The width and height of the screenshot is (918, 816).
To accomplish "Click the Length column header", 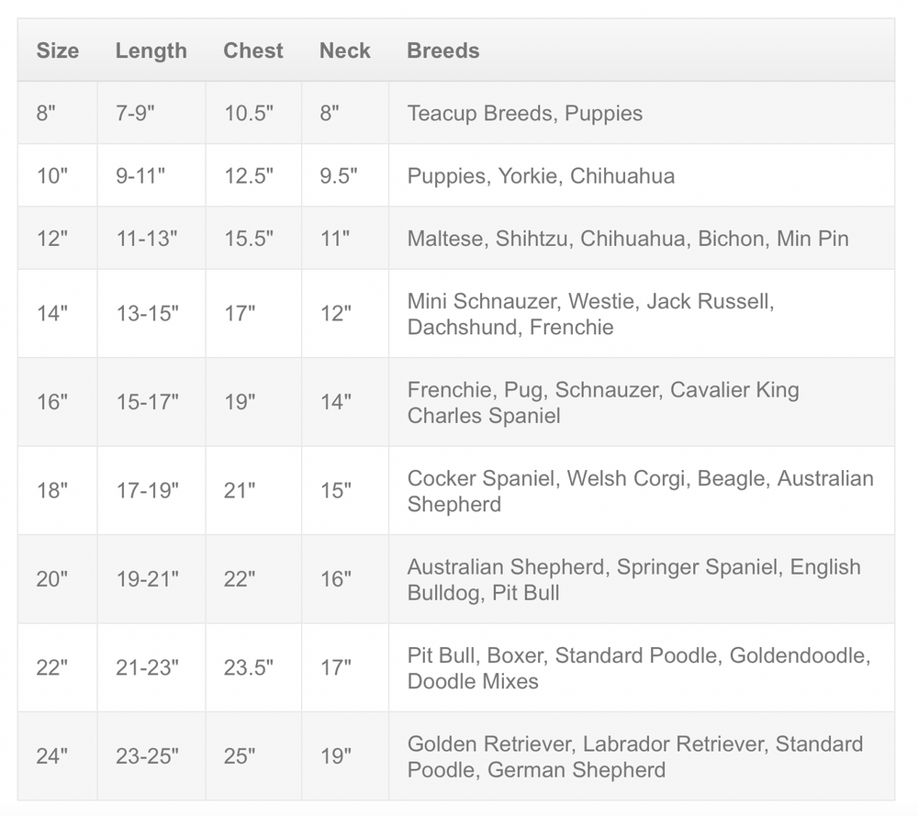I will coord(151,50).
